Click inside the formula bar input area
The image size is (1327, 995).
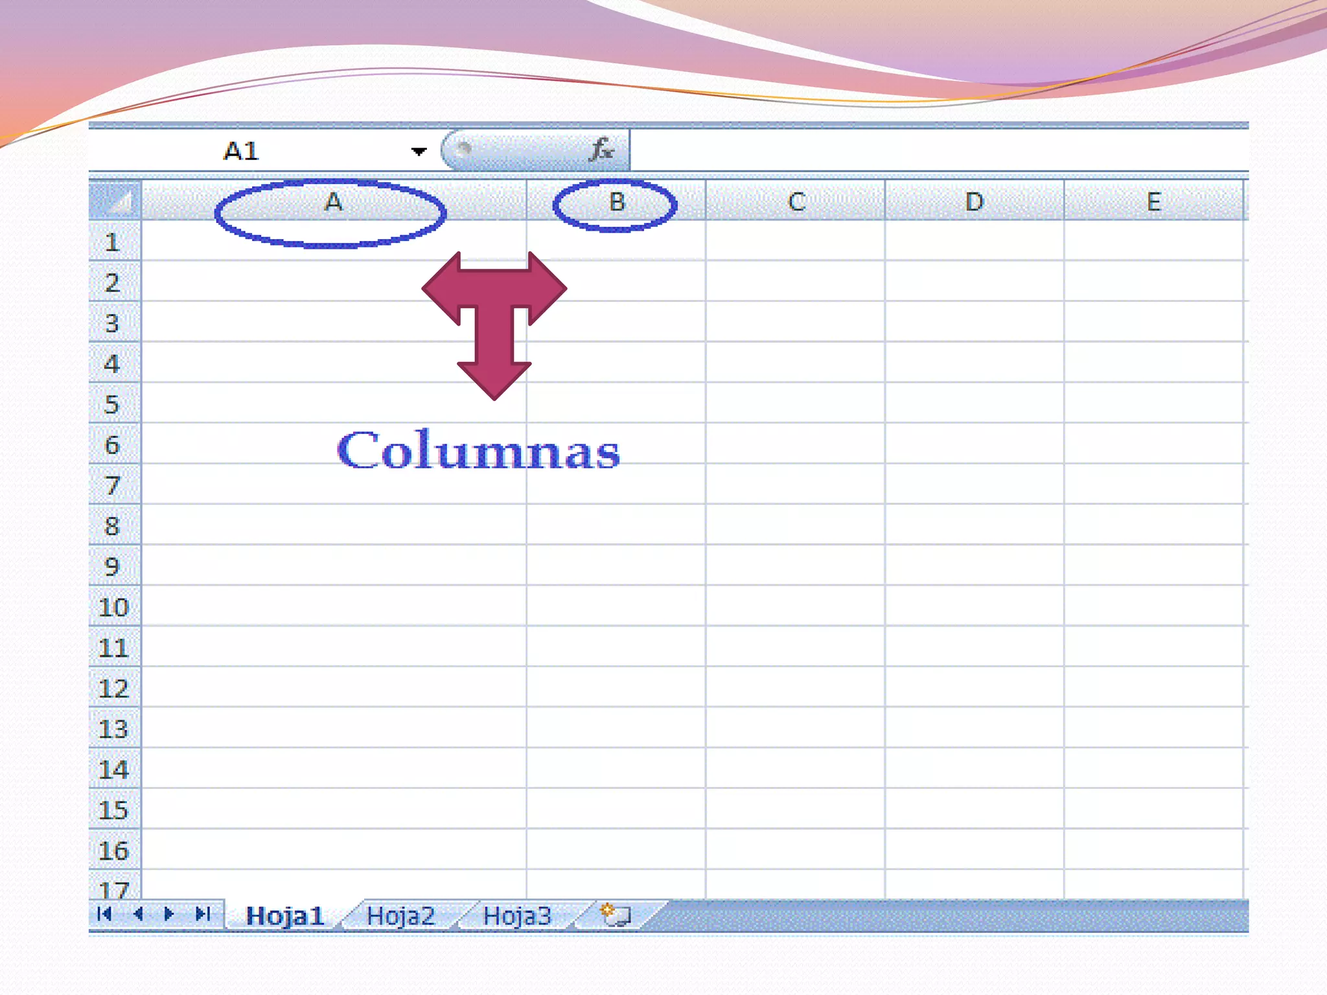click(938, 150)
